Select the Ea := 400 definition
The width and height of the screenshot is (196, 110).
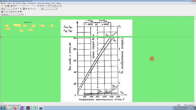pos(7,26)
